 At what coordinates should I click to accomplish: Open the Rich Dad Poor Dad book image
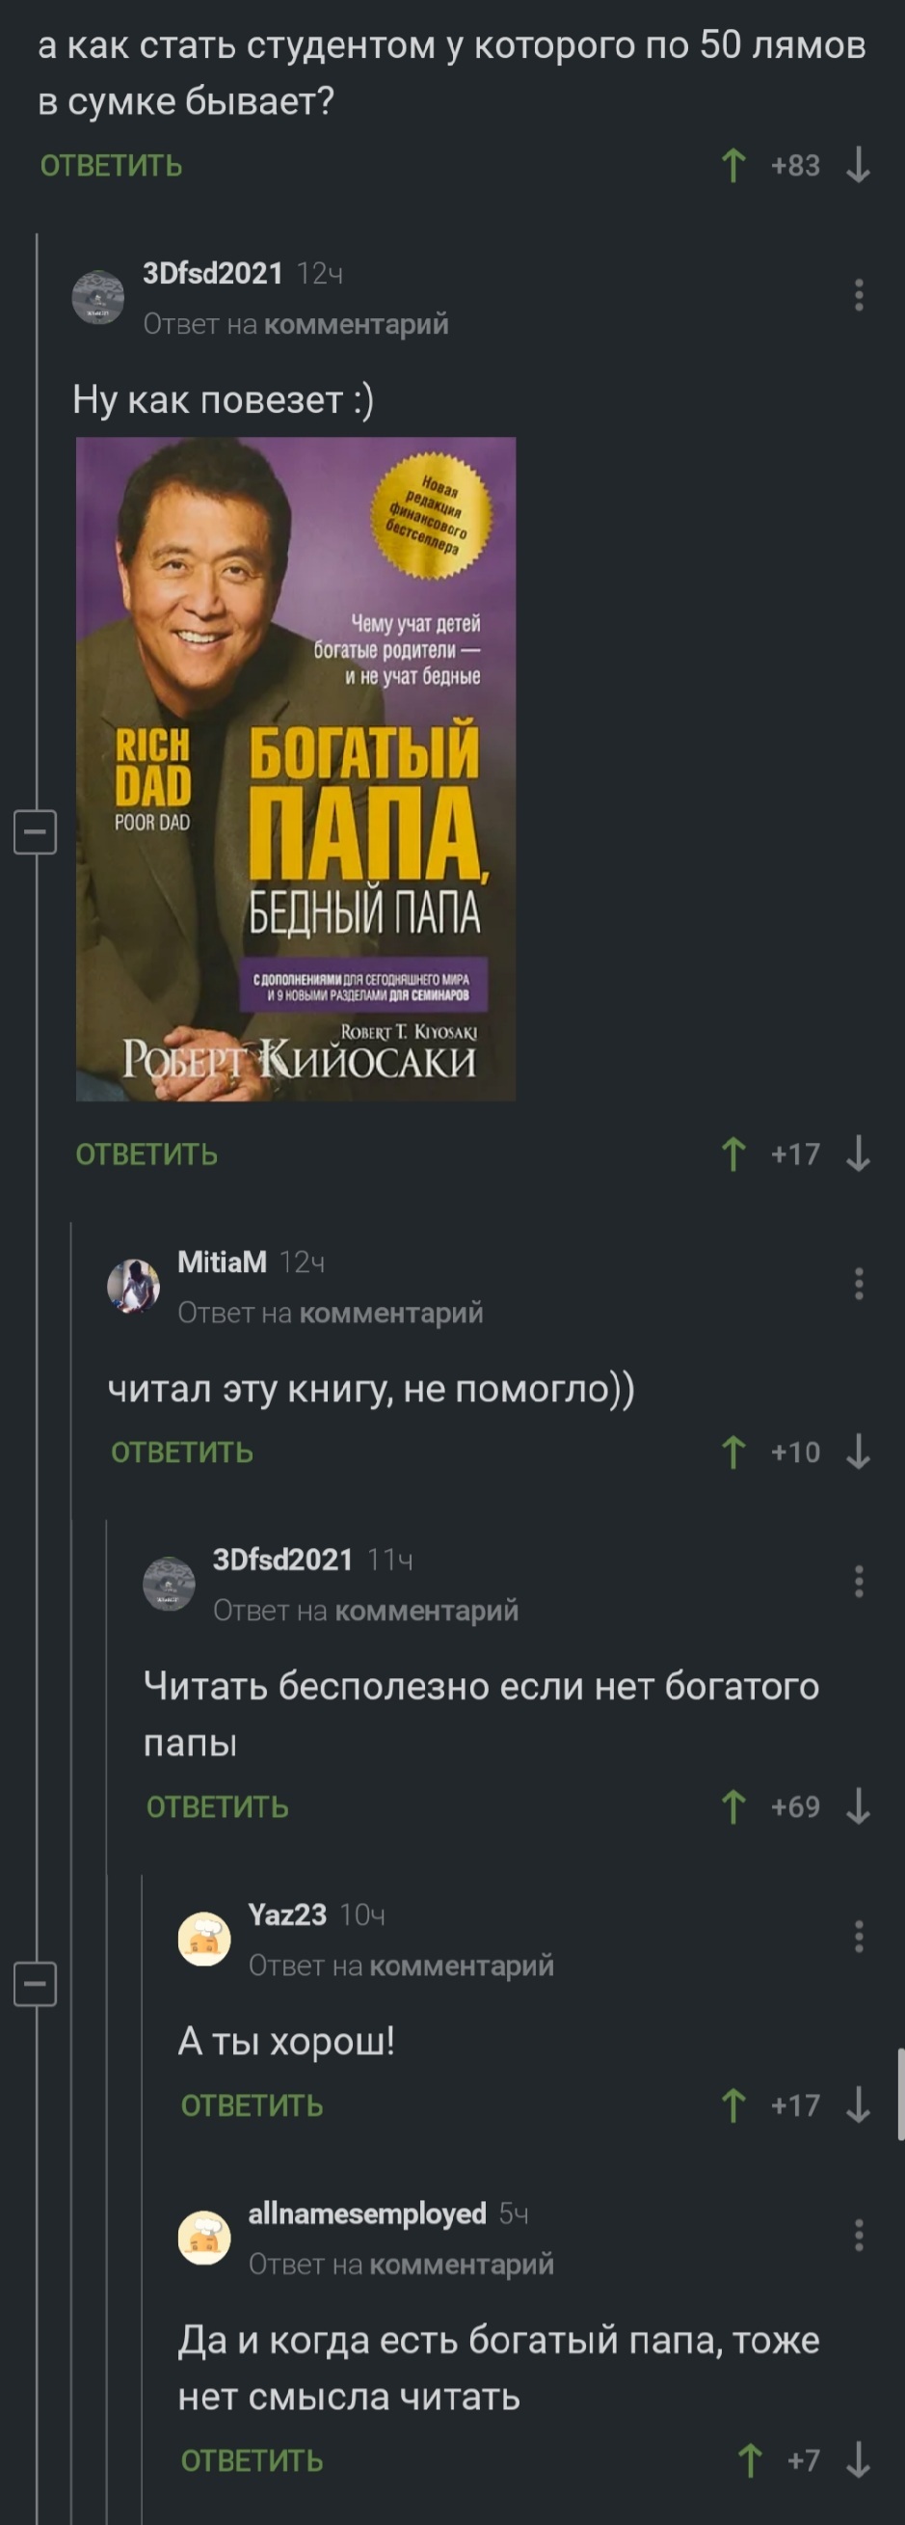[296, 770]
